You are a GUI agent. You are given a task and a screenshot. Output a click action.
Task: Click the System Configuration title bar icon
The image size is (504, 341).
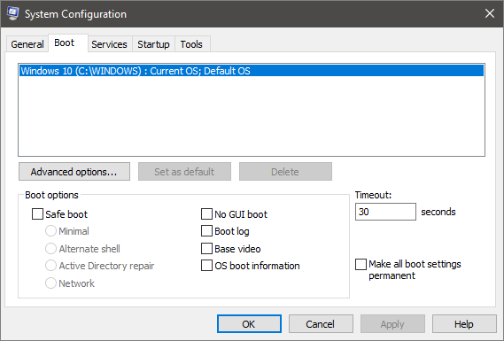[x=13, y=13]
